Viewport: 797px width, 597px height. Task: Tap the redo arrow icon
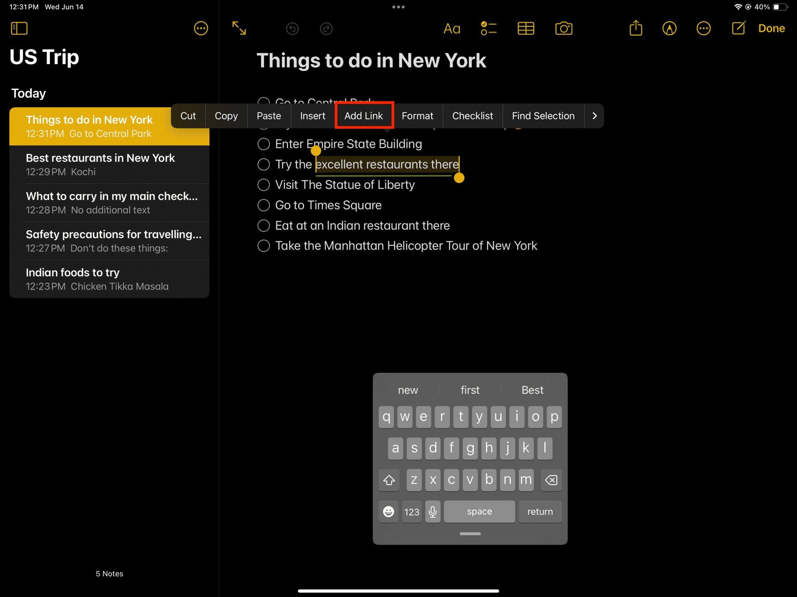(x=326, y=28)
